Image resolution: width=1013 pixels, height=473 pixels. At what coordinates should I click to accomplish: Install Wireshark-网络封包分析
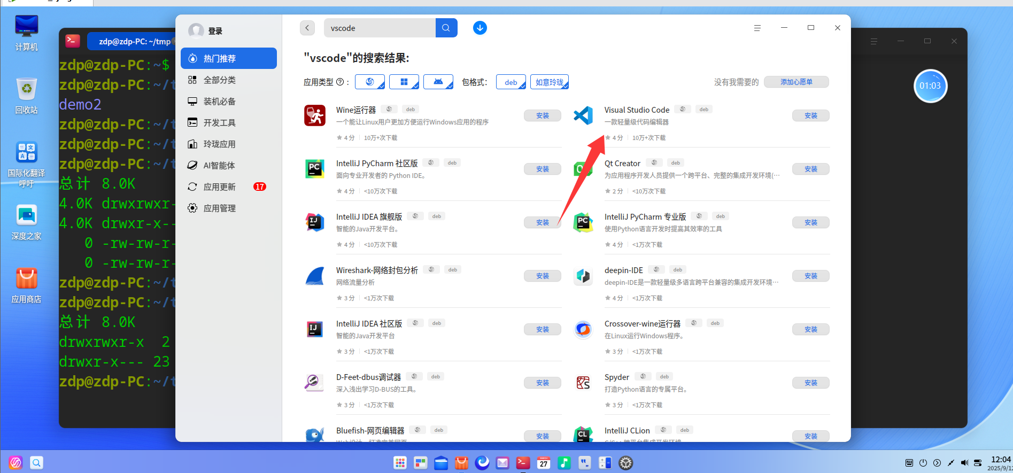point(543,276)
